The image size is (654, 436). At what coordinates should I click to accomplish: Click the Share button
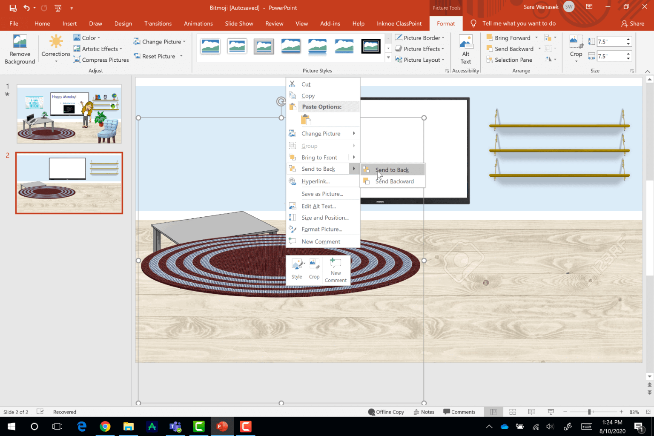click(633, 23)
